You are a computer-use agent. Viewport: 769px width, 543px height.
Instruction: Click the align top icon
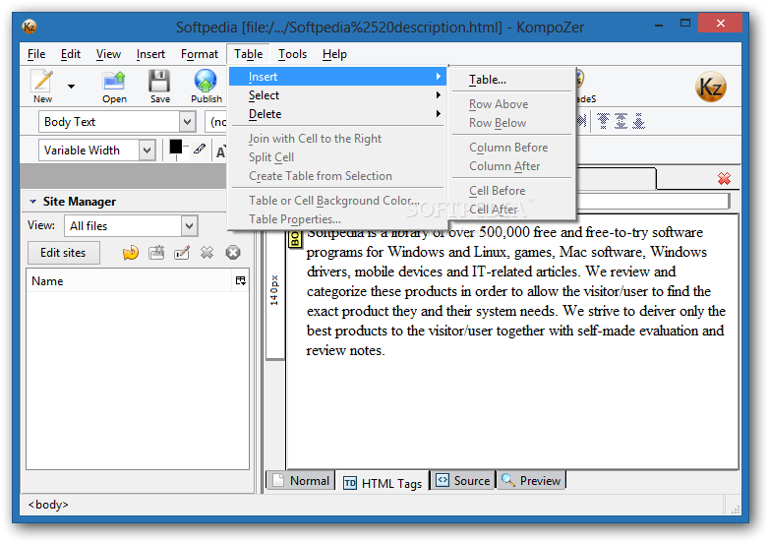[x=603, y=121]
